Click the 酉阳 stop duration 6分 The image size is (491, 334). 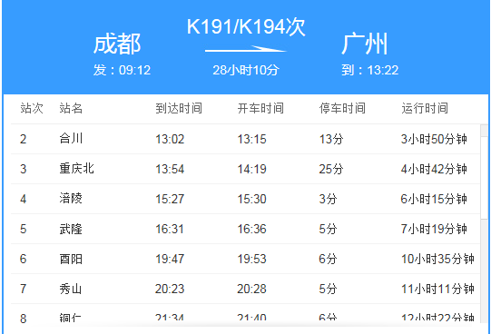click(x=328, y=260)
